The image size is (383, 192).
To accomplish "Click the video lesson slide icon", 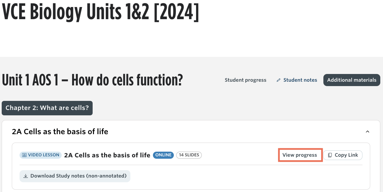I will 25,155.
